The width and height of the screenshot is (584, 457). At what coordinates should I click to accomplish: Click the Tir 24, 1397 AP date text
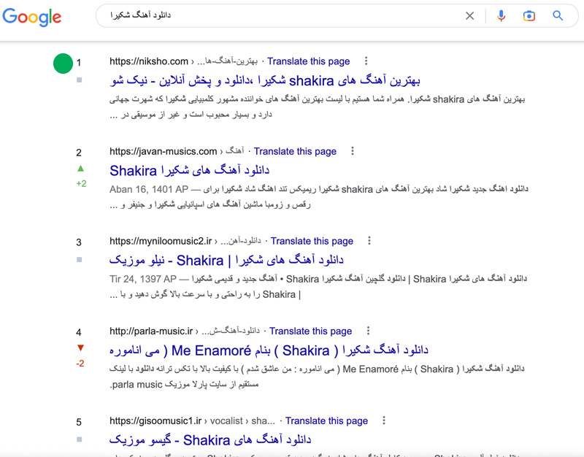[142, 280]
